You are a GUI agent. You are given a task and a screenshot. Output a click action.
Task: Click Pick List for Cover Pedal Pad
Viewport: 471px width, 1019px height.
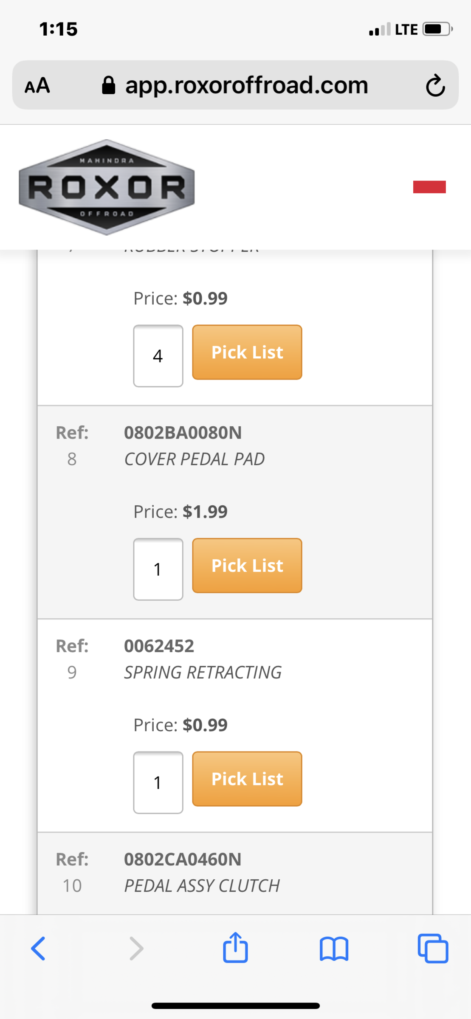(247, 566)
